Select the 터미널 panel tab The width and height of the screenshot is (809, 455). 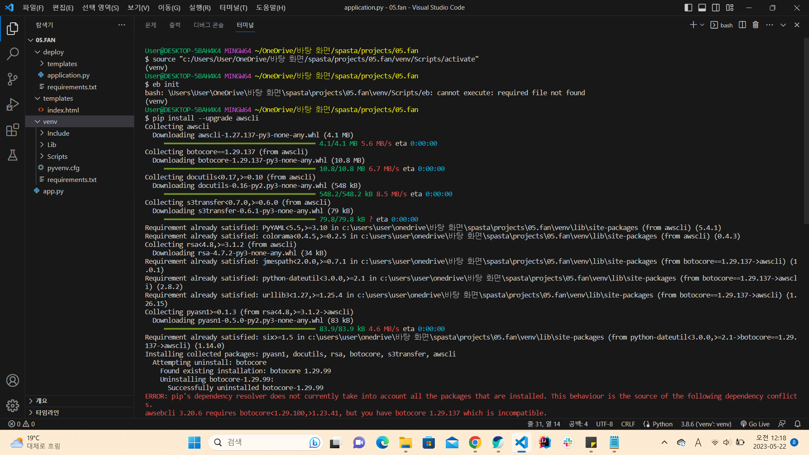tap(245, 25)
